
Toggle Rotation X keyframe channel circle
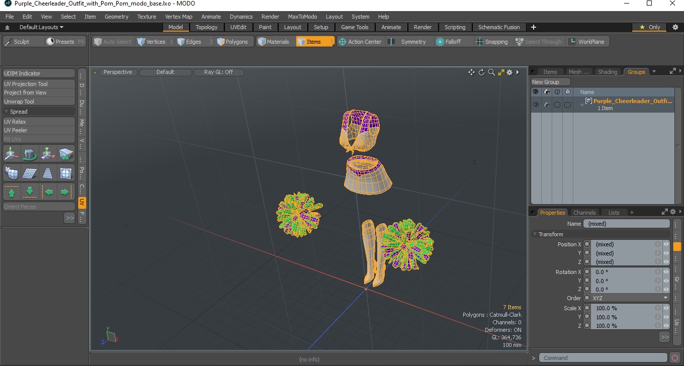587,272
